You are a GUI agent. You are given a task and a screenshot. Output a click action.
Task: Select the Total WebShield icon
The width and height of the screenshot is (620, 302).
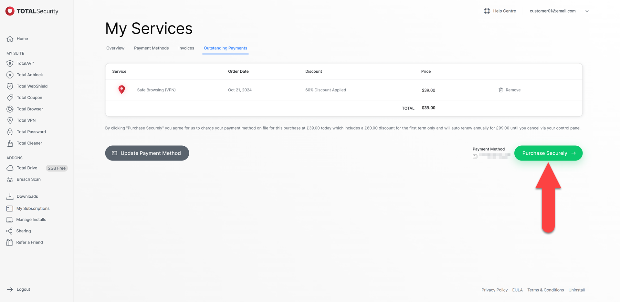pos(10,86)
